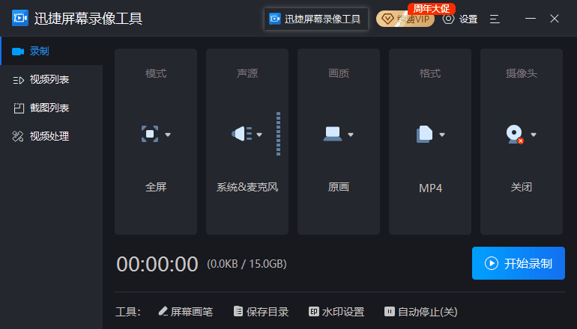Open the 屏幕画笔 screen pen tool
The image size is (577, 329).
pos(186,312)
